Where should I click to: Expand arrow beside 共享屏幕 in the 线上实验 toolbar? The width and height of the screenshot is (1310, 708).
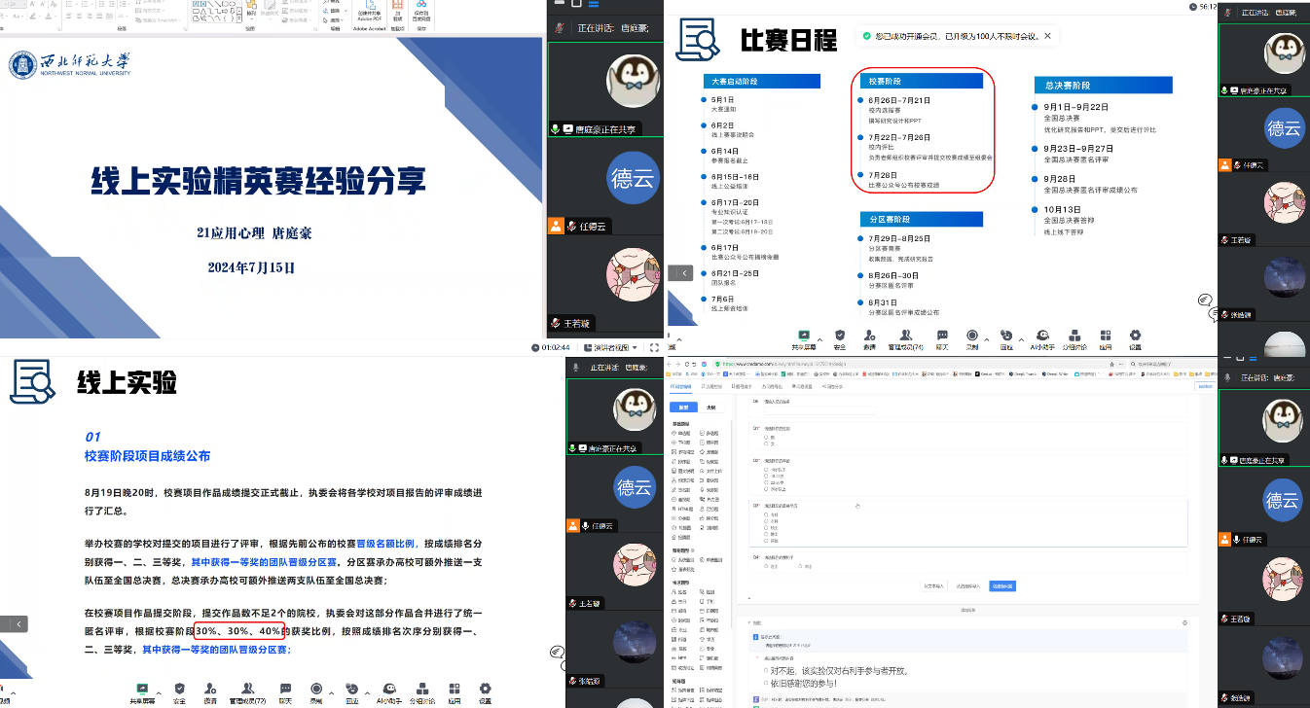159,692
